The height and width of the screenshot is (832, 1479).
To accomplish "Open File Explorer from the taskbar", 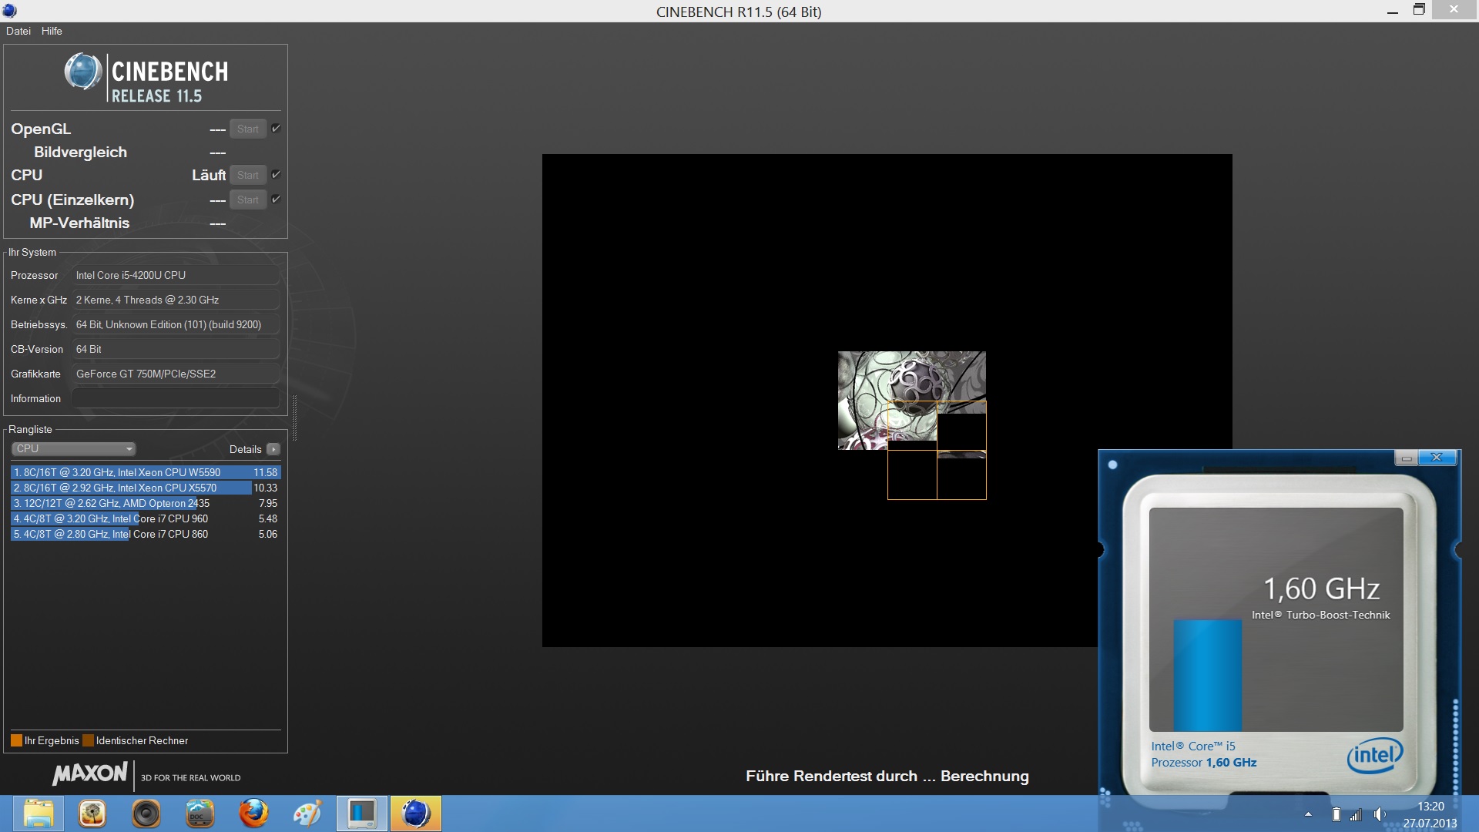I will [x=38, y=814].
